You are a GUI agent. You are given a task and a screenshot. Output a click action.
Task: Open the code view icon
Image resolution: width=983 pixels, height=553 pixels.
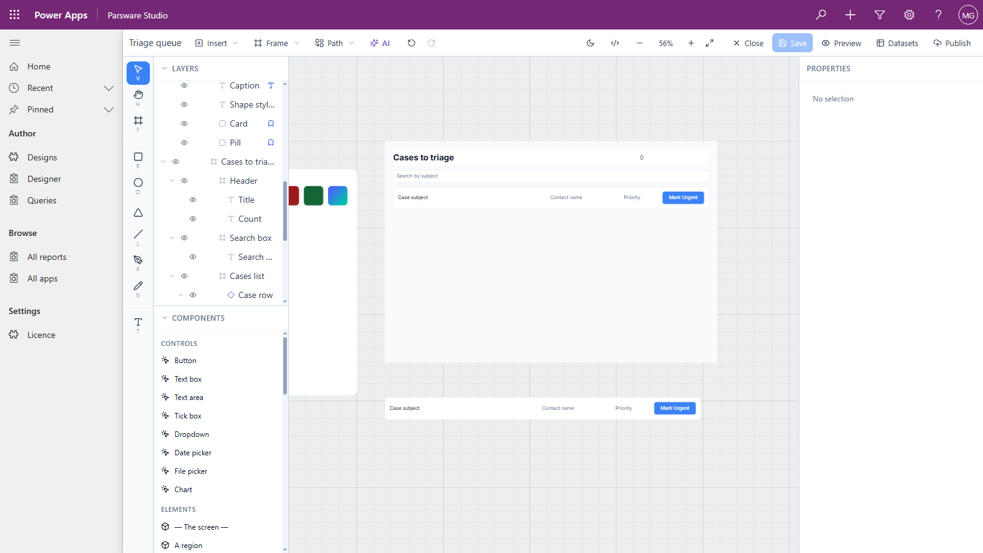pos(615,43)
